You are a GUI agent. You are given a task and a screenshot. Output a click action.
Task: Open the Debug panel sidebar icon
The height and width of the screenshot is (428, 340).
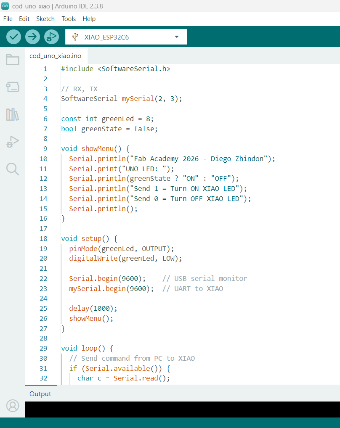(x=12, y=142)
